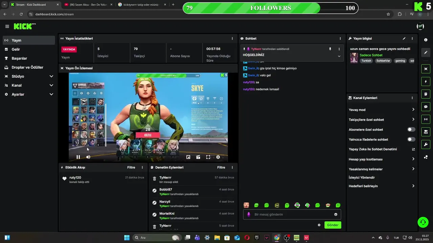
Task: Mute the stream preview volume
Action: (88, 157)
